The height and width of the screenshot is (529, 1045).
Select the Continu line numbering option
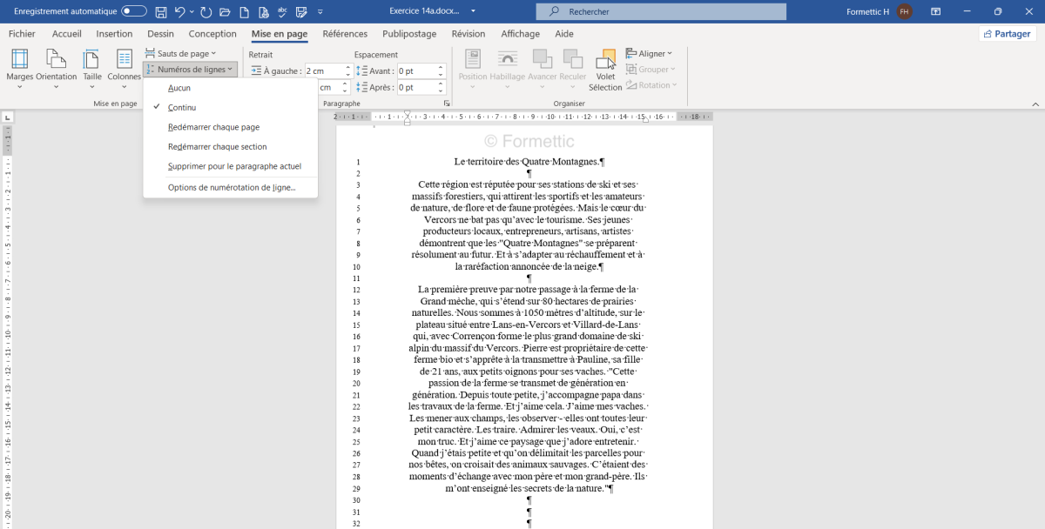[182, 107]
